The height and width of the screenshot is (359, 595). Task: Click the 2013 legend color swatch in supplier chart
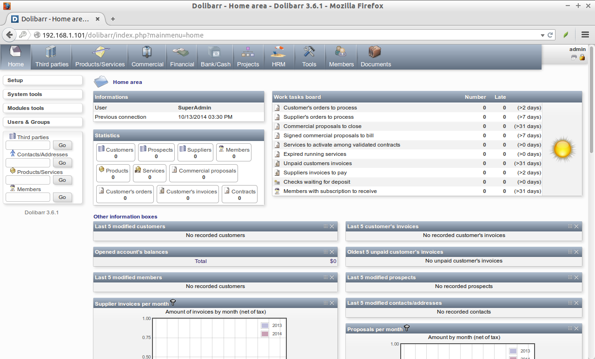pos(265,326)
